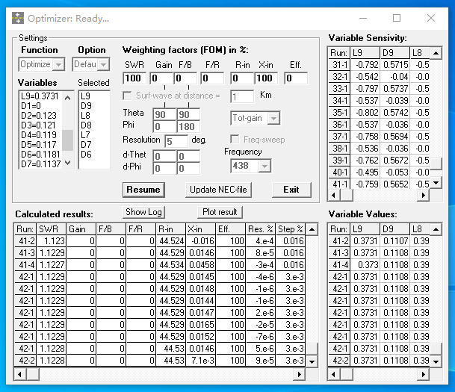Select variable L9=0.3731 in Variables list
Viewport: 455px width, 392px height.
point(40,96)
